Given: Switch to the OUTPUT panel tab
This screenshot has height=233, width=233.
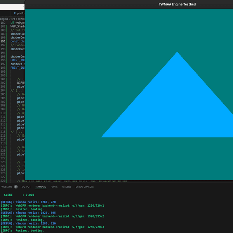Looking at the screenshot, I should click(x=26, y=187).
